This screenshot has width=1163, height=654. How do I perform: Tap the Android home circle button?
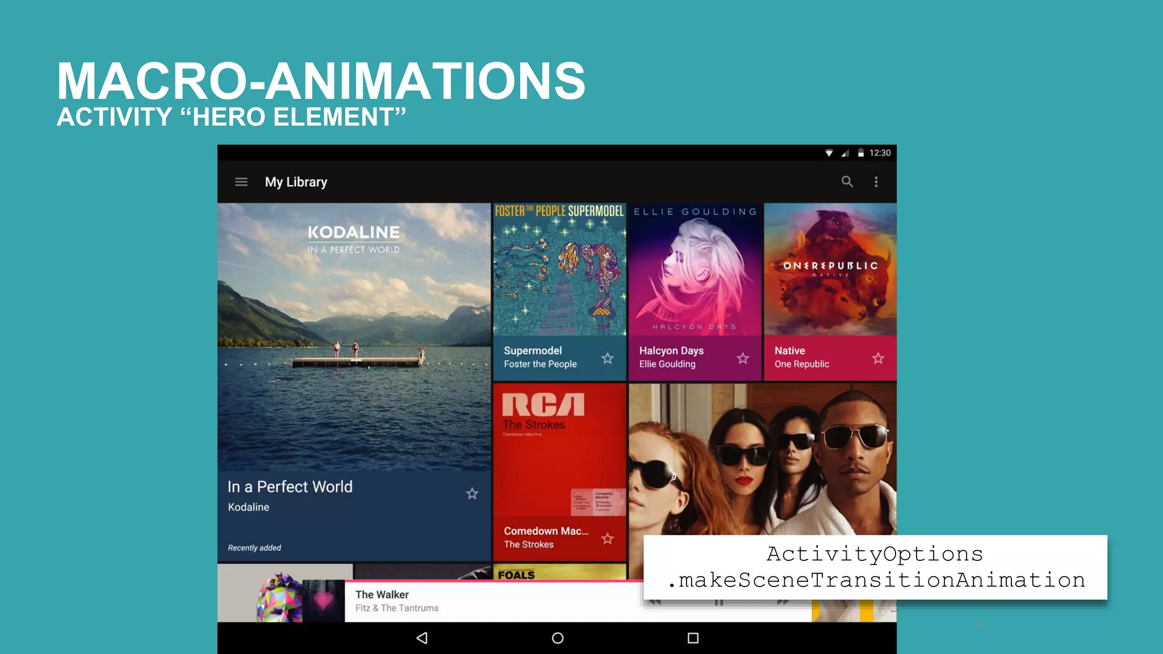[x=558, y=638]
